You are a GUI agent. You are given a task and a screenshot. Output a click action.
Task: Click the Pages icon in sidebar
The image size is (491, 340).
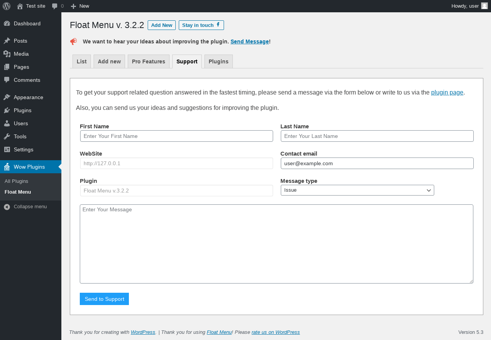pyautogui.click(x=7, y=67)
